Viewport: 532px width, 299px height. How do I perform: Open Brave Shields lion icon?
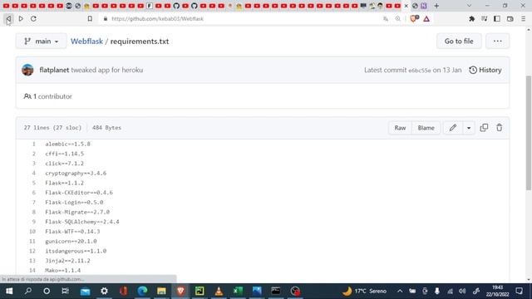coord(413,19)
